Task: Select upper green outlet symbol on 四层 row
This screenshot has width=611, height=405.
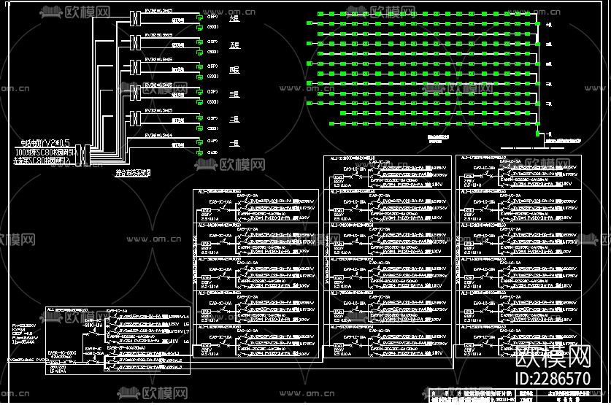Action: [199, 66]
